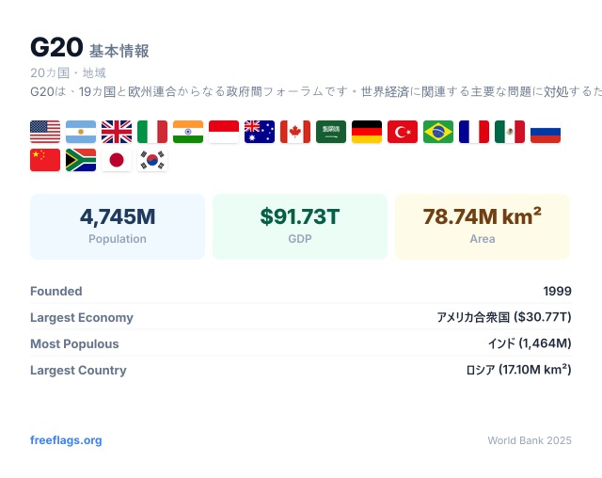Click the Germany flag icon
Viewport: 602px width, 478px height.
[366, 132]
